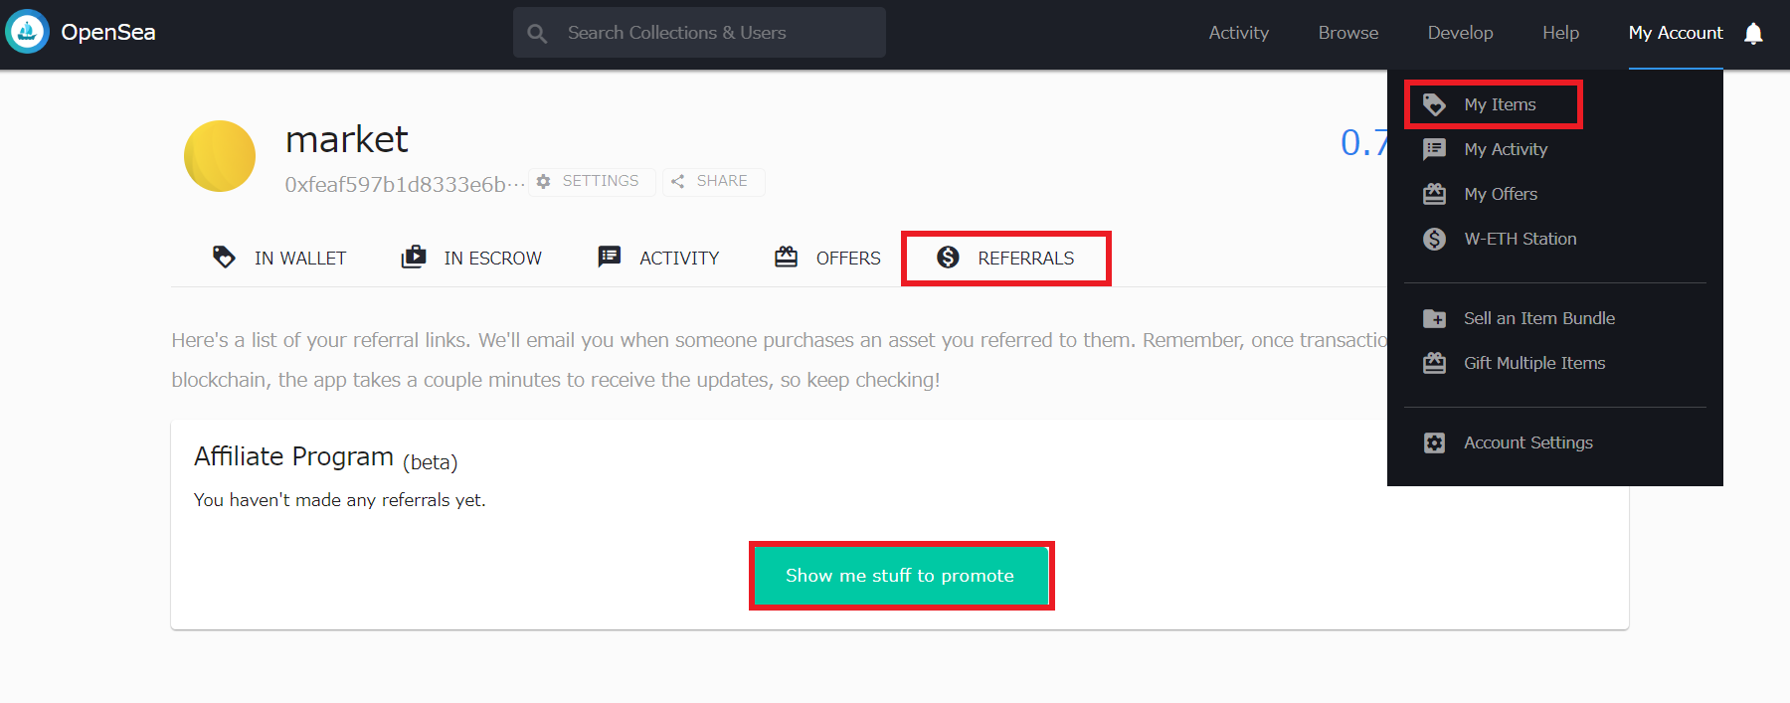Viewport: 1790px width, 703px height.
Task: Click the SETTINGS button label
Action: point(601,181)
